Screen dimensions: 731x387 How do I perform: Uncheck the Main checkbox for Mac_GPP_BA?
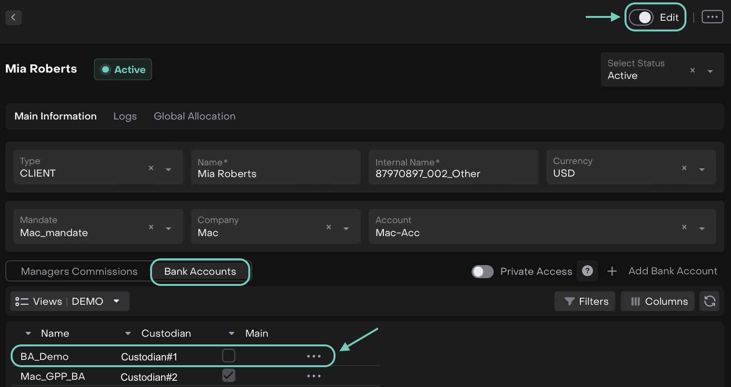click(228, 375)
